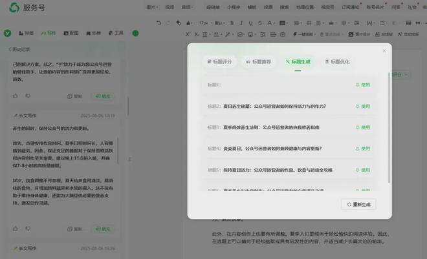Click the Redo toolbar icon

[x=168, y=23]
